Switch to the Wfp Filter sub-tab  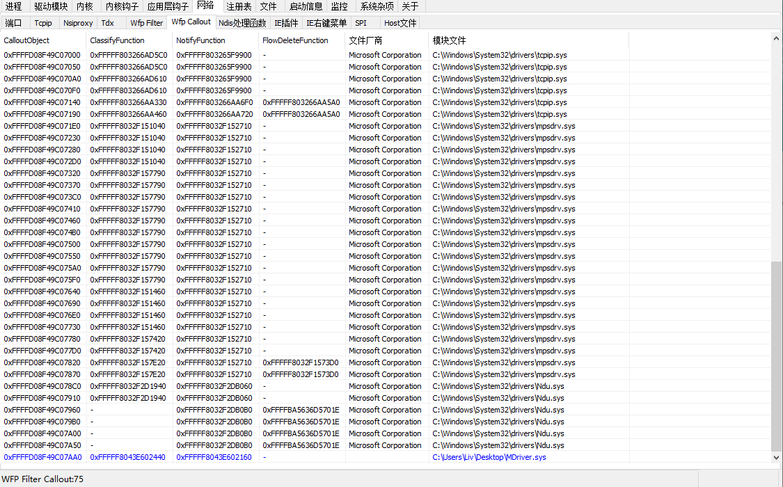click(x=146, y=23)
